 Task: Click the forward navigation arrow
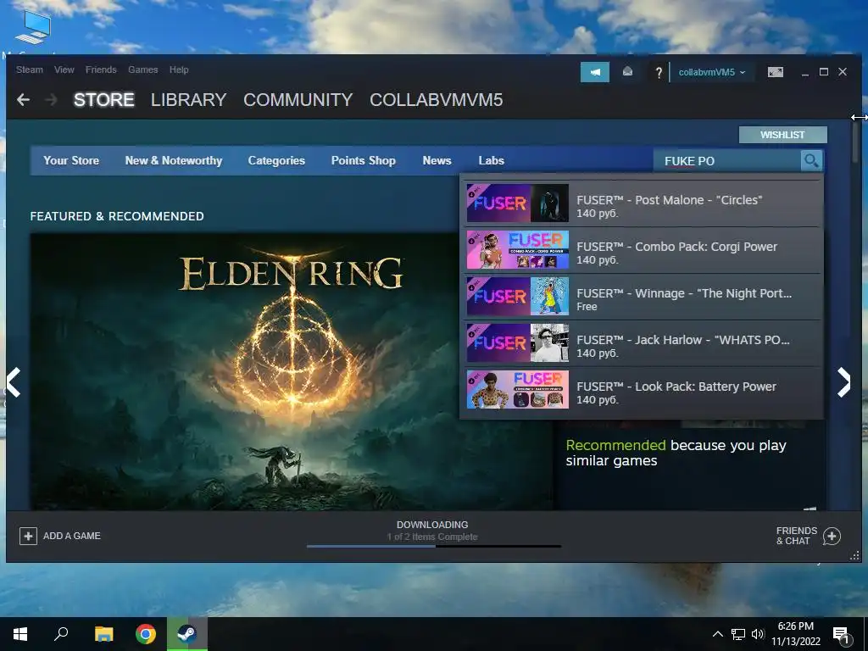click(x=51, y=100)
